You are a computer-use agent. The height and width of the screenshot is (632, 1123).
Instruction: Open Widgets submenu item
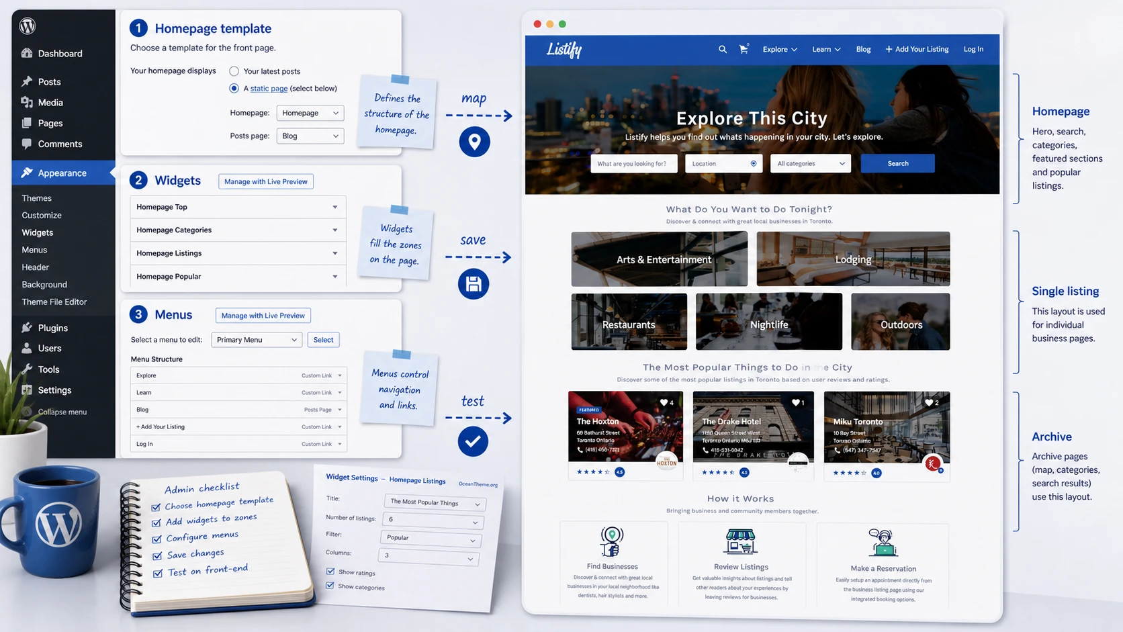click(38, 232)
